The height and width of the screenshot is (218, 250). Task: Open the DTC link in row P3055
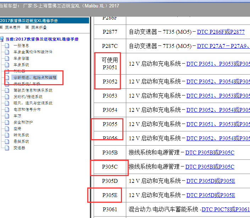click(218, 124)
